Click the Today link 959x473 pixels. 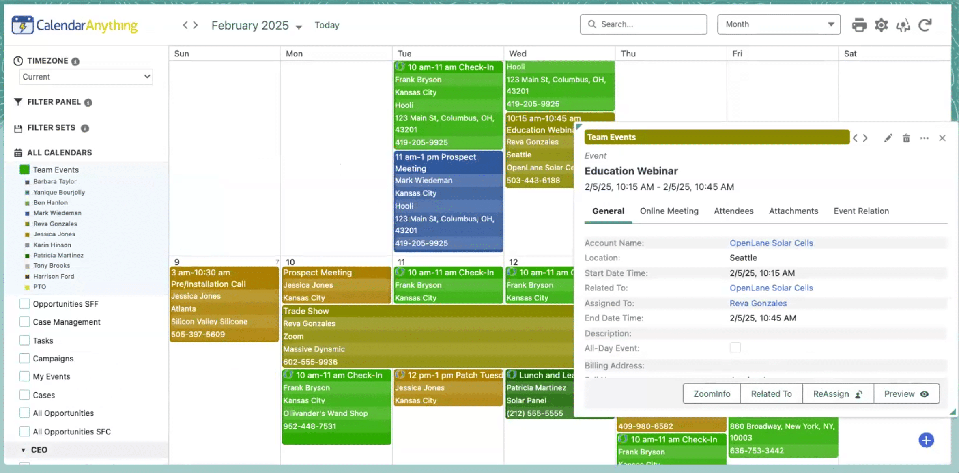[x=327, y=25]
